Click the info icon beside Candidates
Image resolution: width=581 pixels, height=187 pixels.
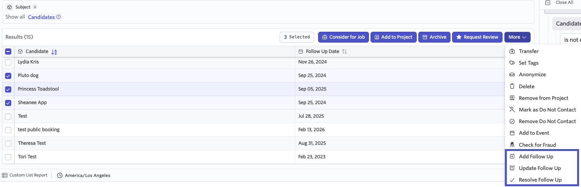tap(59, 17)
